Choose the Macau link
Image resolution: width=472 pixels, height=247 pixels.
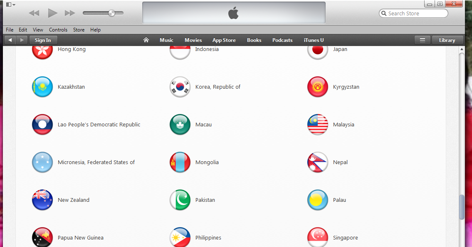(203, 125)
